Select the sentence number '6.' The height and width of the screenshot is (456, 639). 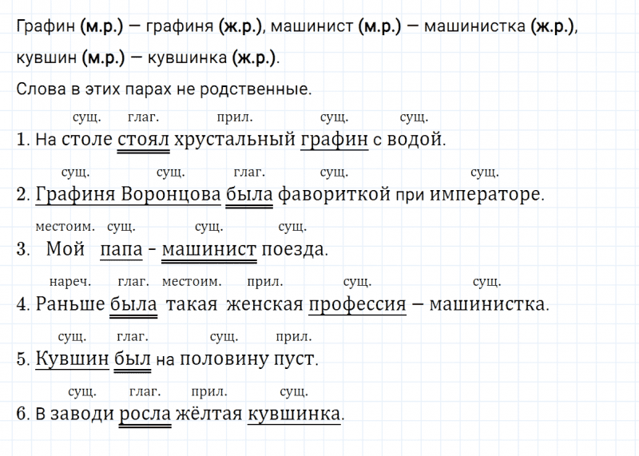coord(23,414)
